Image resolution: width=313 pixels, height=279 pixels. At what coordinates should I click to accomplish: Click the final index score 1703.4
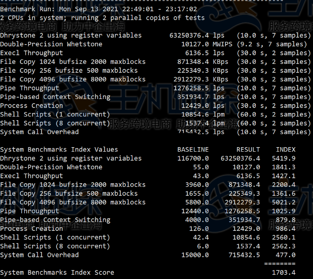point(283,272)
